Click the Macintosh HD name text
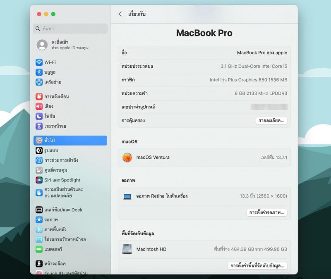 [151, 249]
